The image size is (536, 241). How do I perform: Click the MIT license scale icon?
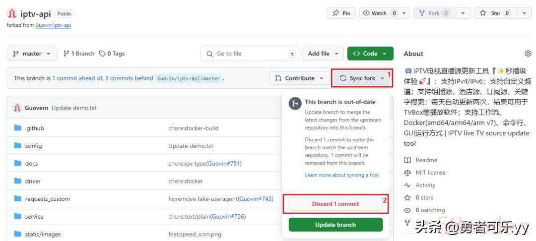click(x=407, y=173)
